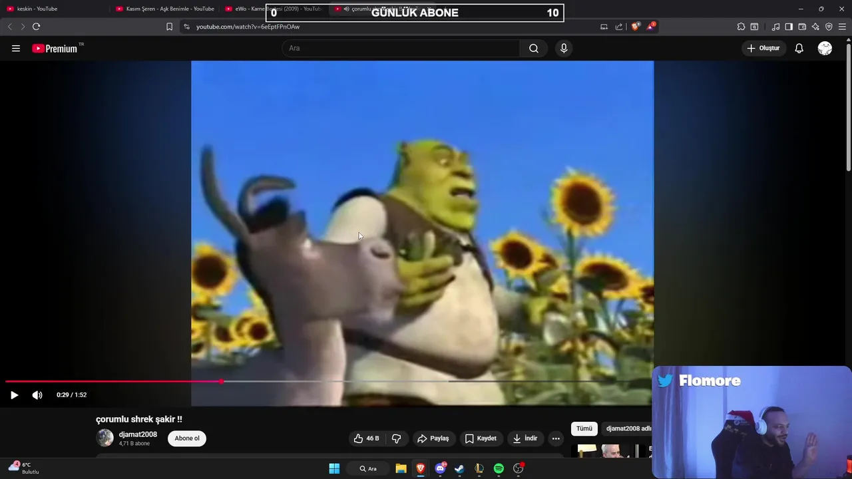
Task: Open the YouTube account avatar menu
Action: pos(825,49)
